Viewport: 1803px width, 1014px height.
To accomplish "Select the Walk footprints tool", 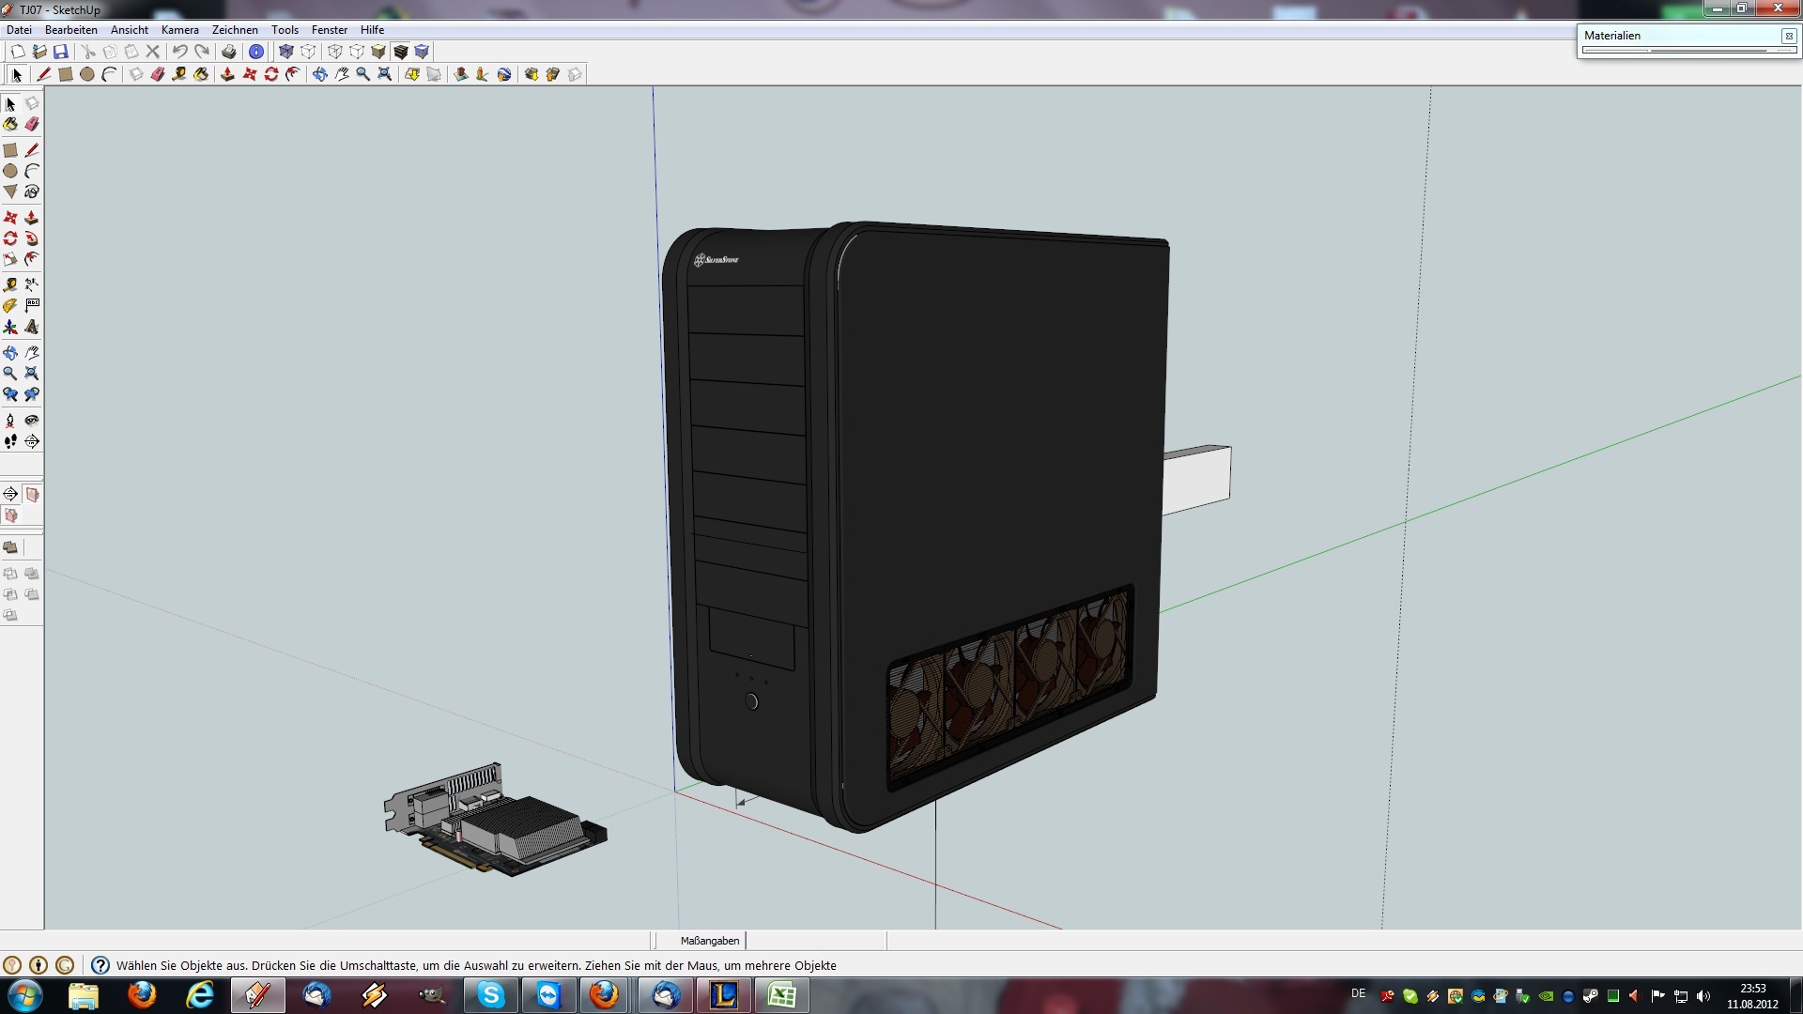I will pos(10,441).
